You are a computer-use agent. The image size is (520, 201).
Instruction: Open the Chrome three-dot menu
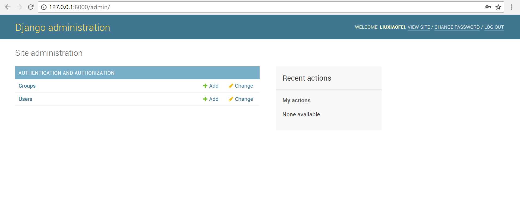511,7
